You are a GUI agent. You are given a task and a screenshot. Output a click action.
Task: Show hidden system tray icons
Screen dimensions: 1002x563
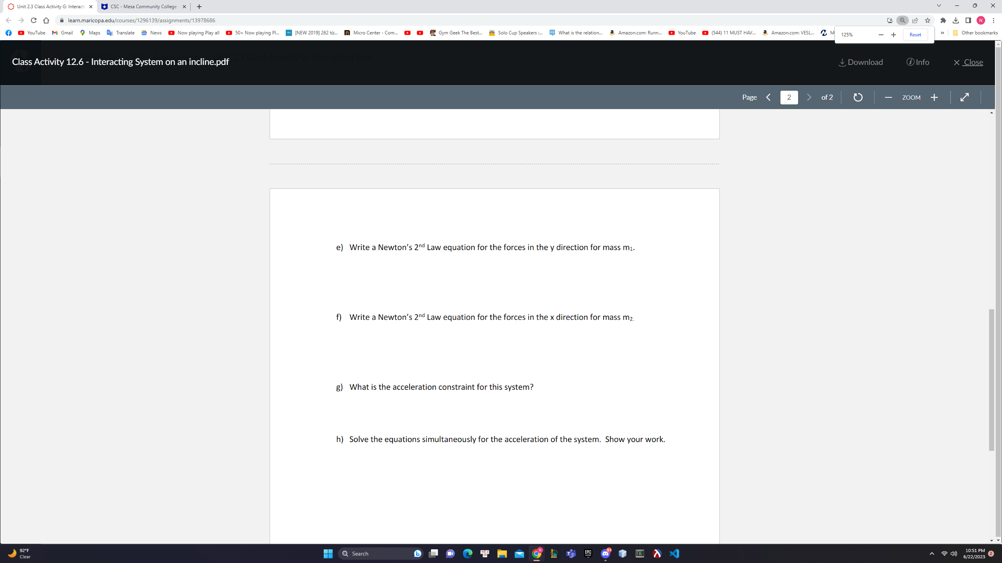click(x=932, y=554)
